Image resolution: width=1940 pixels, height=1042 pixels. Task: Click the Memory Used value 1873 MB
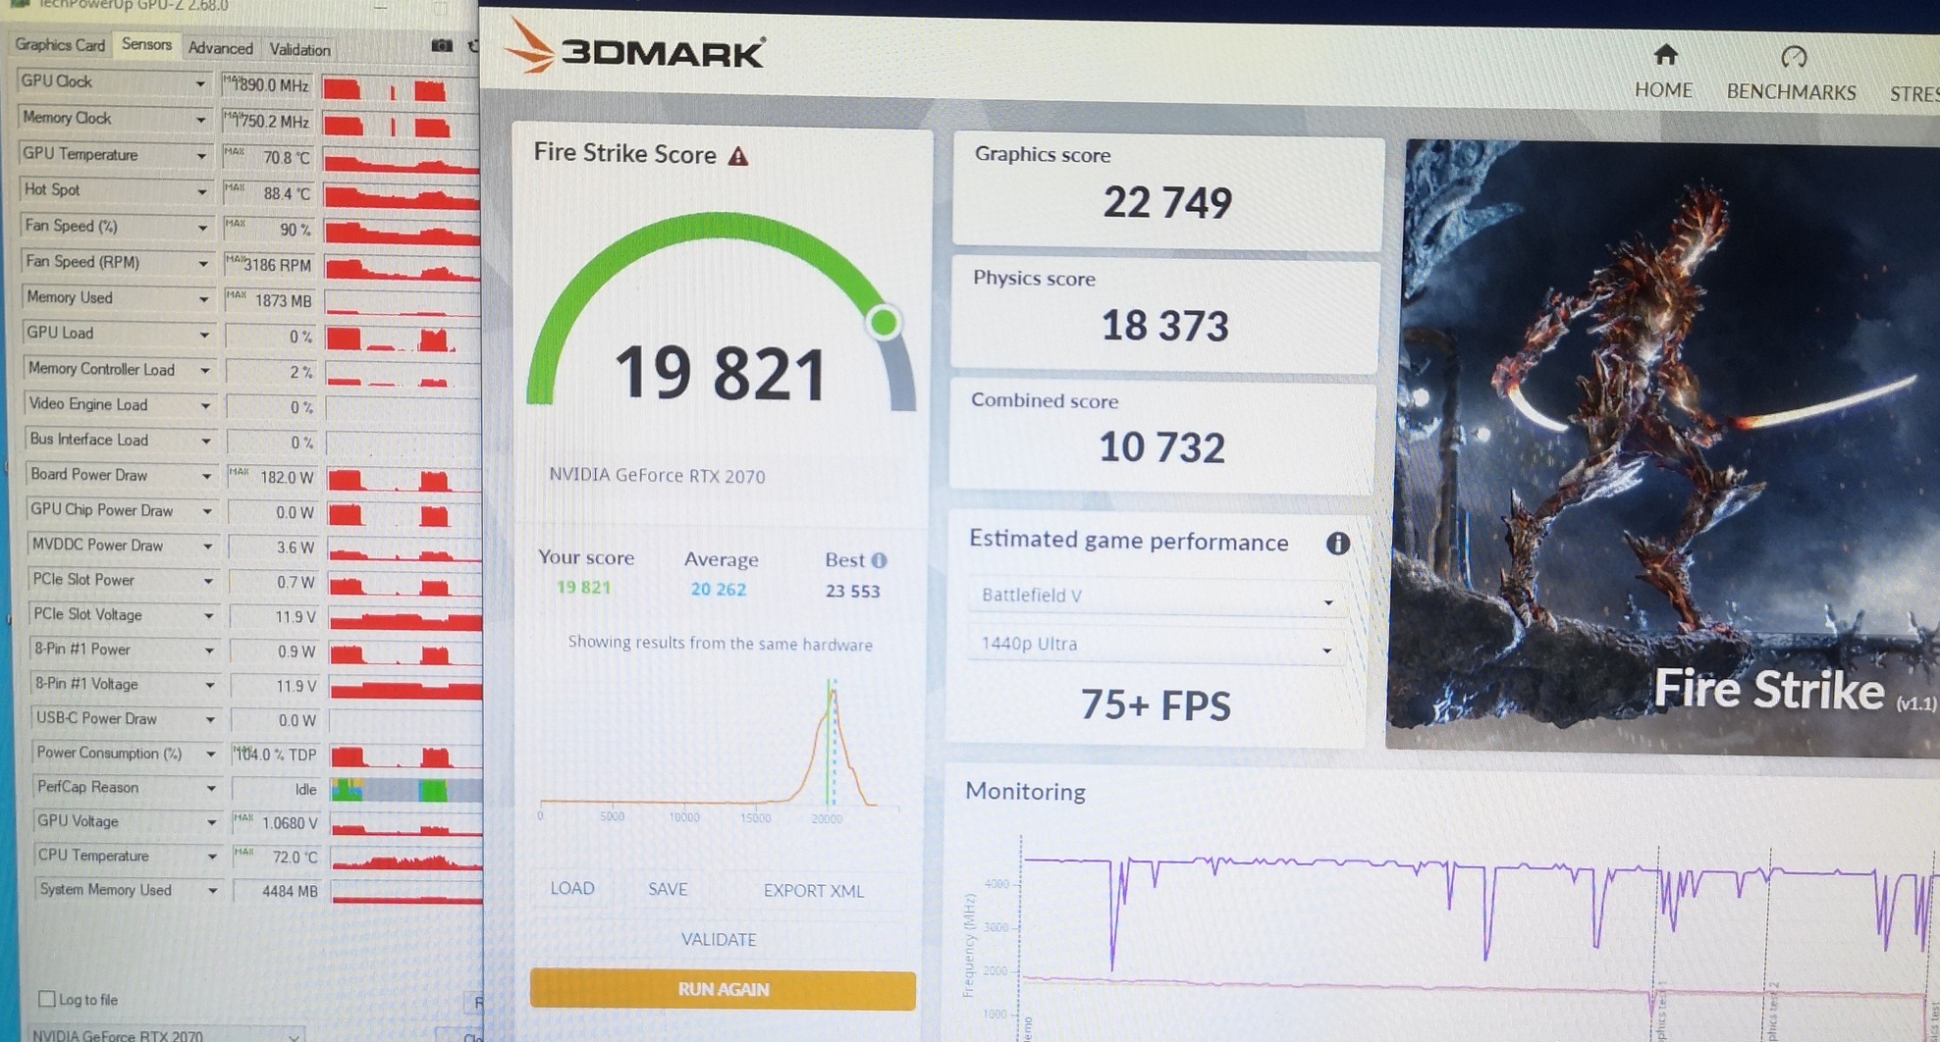tap(283, 301)
